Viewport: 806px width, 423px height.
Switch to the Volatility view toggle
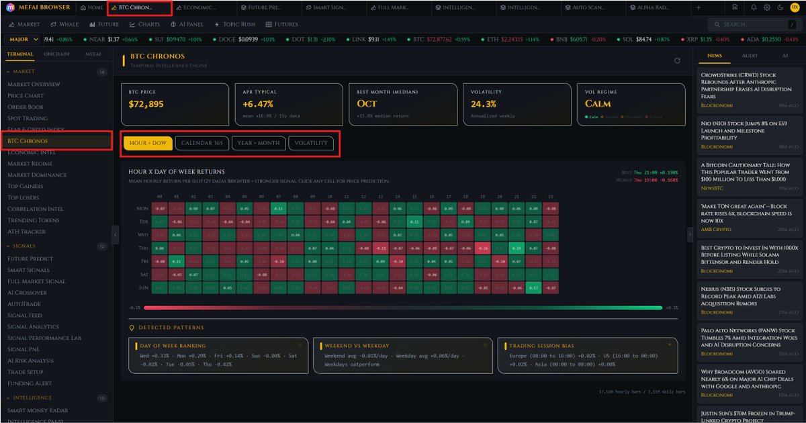(x=310, y=143)
